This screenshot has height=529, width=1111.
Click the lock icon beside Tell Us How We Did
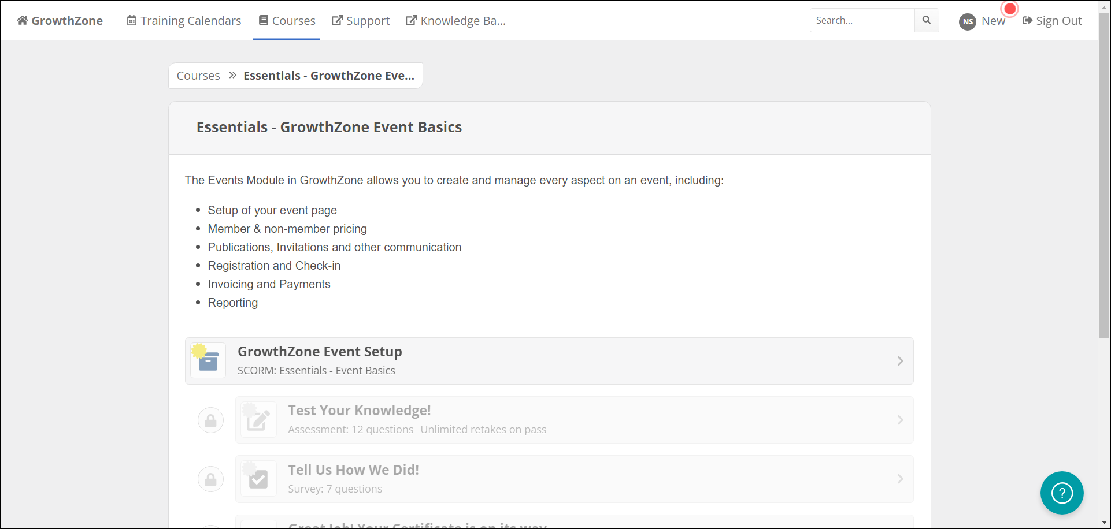click(210, 479)
